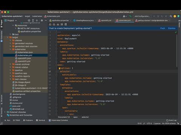181x135 pixels.
Task: Open the TODO tool window button
Action: [17, 120]
